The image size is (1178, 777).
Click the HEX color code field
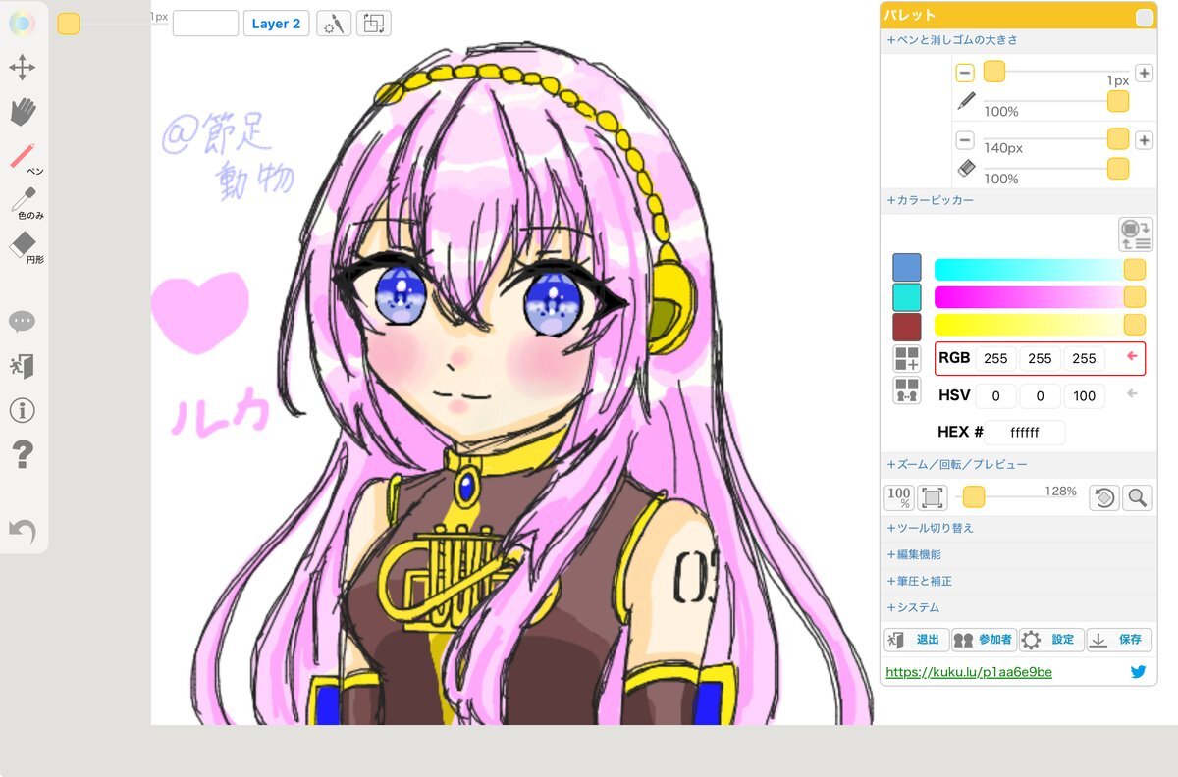(1025, 432)
